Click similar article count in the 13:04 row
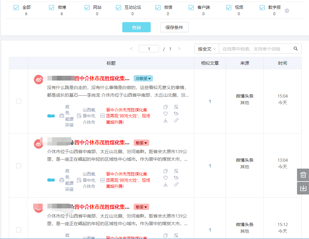This screenshot has width=309, height=239. (x=210, y=166)
